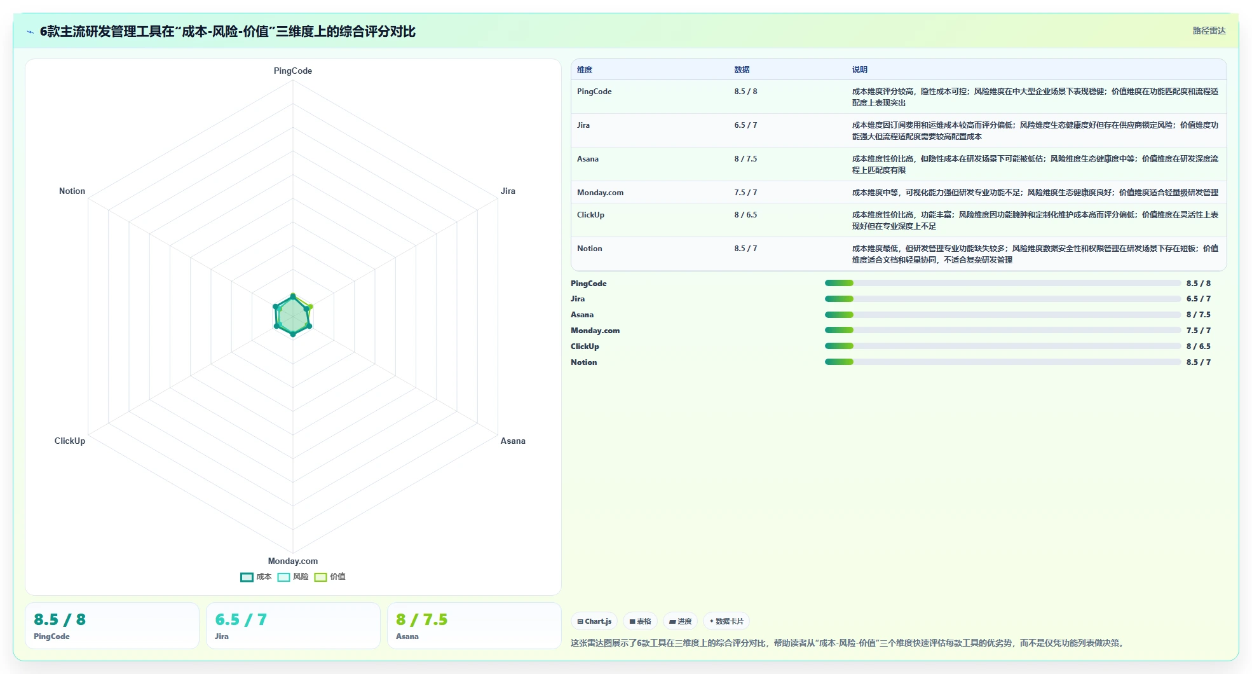Click the description text in the Notion table row
Image resolution: width=1252 pixels, height=674 pixels.
click(x=1035, y=254)
